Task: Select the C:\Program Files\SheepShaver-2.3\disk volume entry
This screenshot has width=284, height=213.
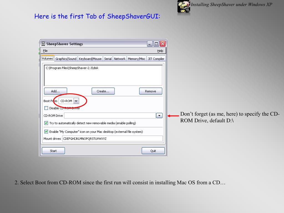Action: click(72, 68)
